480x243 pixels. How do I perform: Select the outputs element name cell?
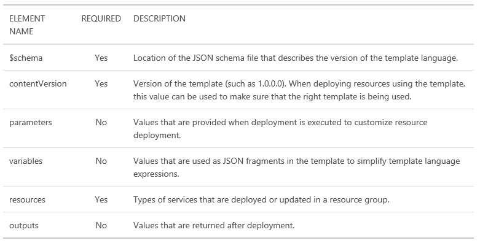click(x=23, y=226)
